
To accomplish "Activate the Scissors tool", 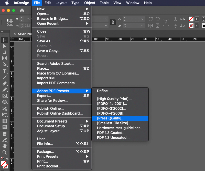I will point(5,109).
